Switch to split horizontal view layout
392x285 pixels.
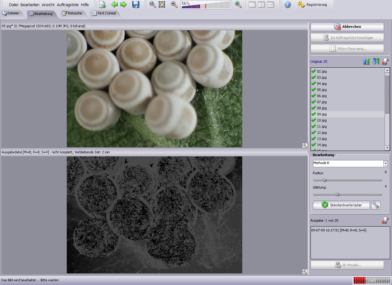tap(270, 5)
